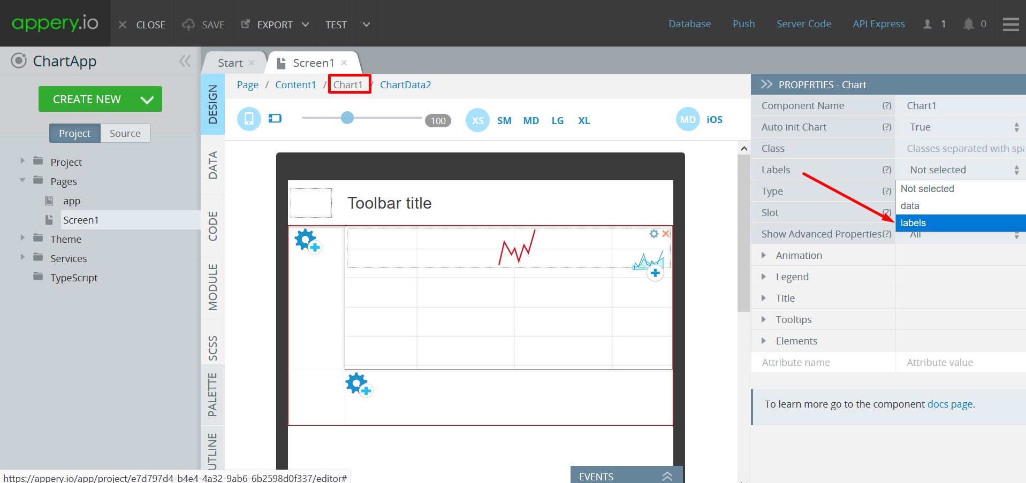
Task: Click the red line chart placeholder
Action: click(517, 248)
